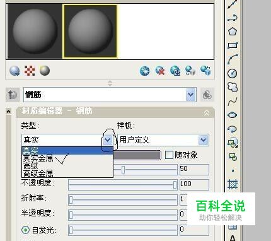The height and width of the screenshot is (241, 271).
Task: Click the opacity value field 100
Action: [194, 185]
